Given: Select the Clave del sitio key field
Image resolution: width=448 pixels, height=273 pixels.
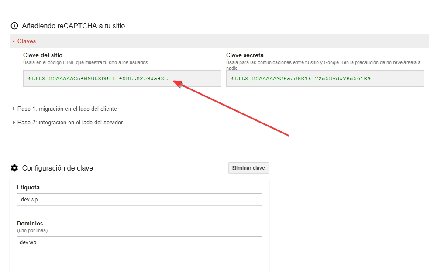Looking at the screenshot, I should [x=122, y=79].
